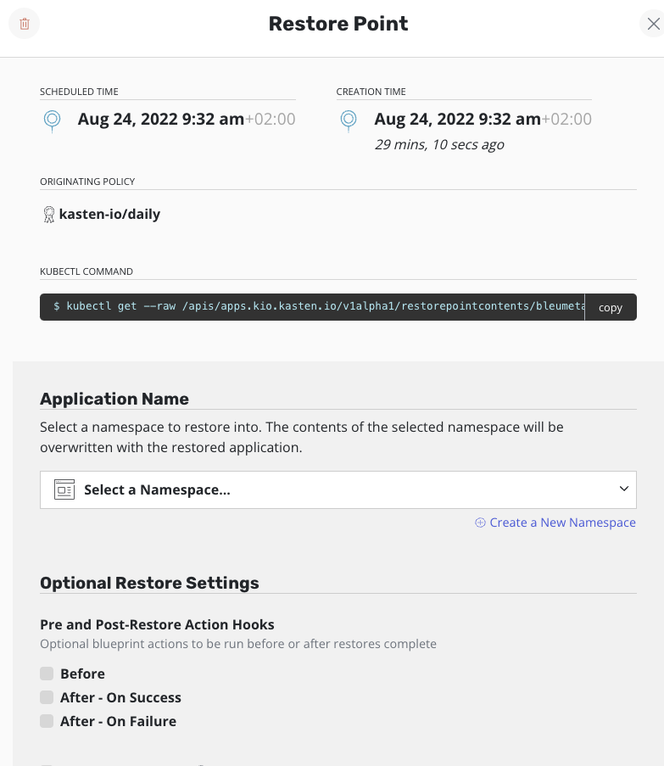Viewport: 664px width, 766px height.
Task: Click the "29 mins, 10 secs ago" text
Action: (439, 145)
